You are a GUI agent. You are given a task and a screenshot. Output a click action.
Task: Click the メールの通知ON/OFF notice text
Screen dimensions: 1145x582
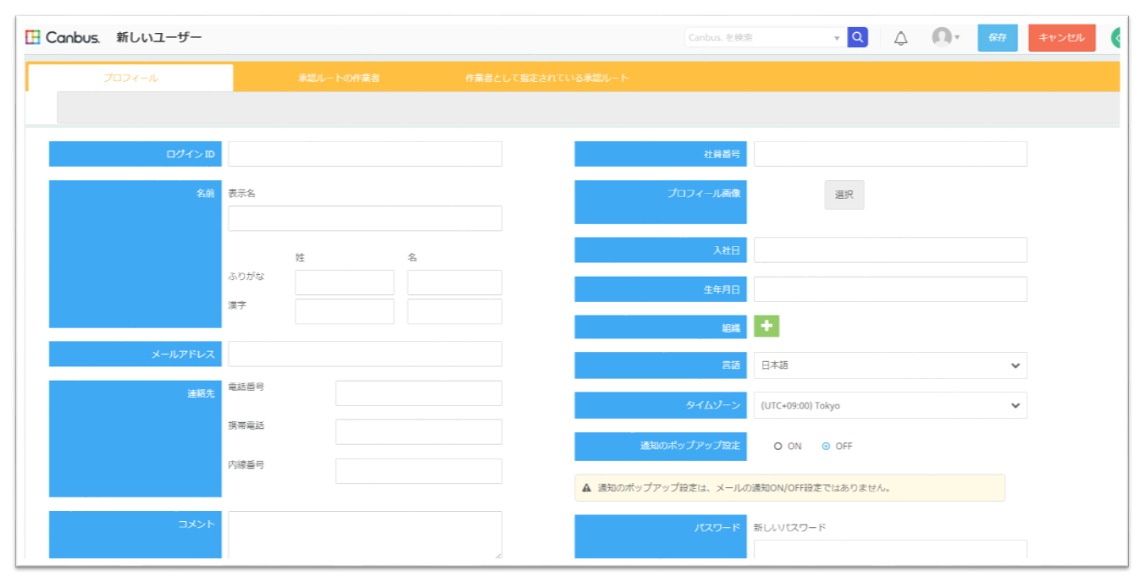pyautogui.click(x=745, y=488)
